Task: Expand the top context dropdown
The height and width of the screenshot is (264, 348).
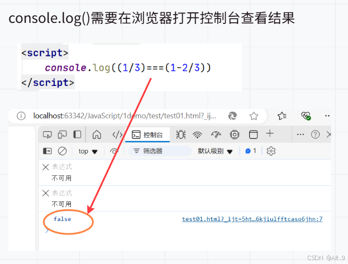Action: click(x=88, y=151)
